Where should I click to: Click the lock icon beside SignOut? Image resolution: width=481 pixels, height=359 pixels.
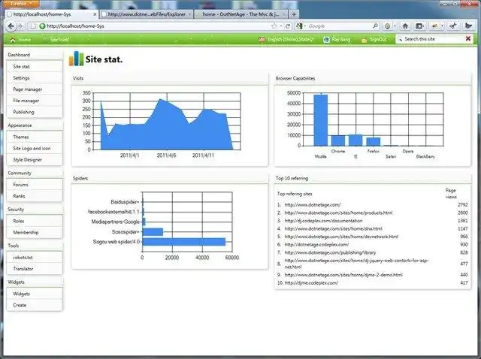pos(364,40)
